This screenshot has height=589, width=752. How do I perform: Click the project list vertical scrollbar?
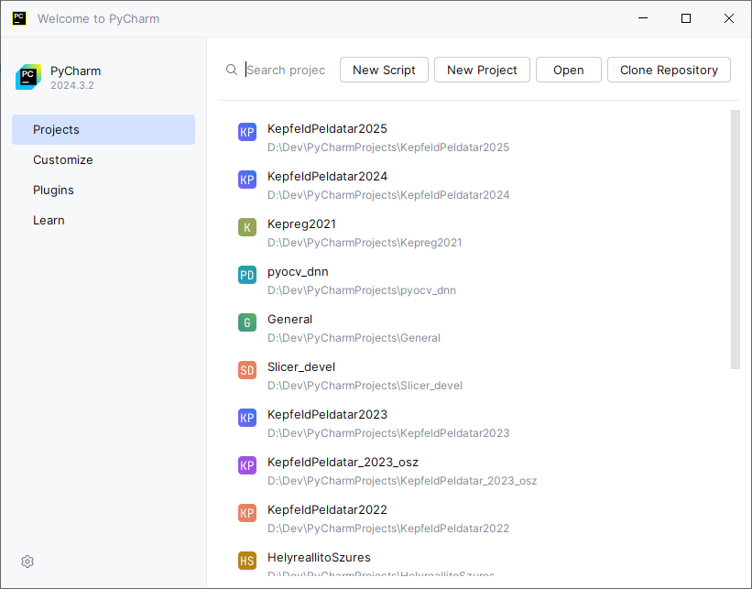coord(736,239)
